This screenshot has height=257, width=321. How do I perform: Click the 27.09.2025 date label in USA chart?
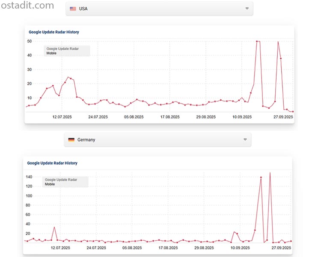[x=282, y=117]
